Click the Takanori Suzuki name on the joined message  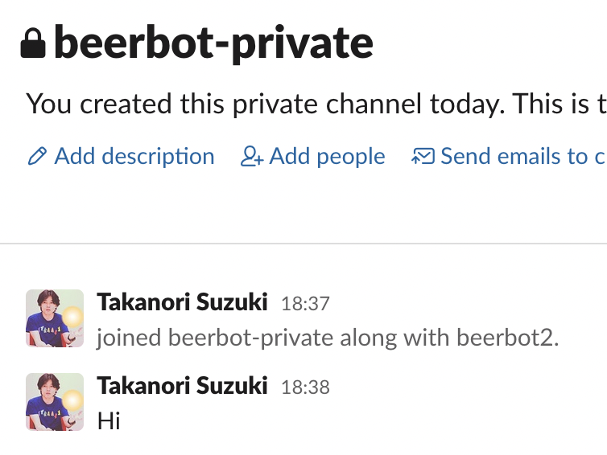pos(182,302)
